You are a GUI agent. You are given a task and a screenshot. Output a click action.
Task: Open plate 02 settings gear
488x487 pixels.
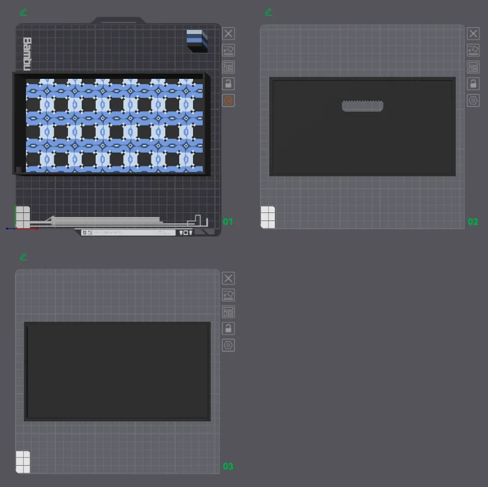473,101
